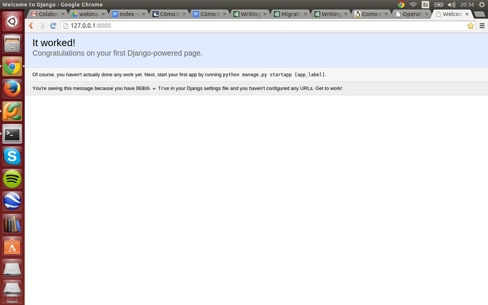Close the Welcom tab
Screen dimensions: 488x305
tap(467, 14)
